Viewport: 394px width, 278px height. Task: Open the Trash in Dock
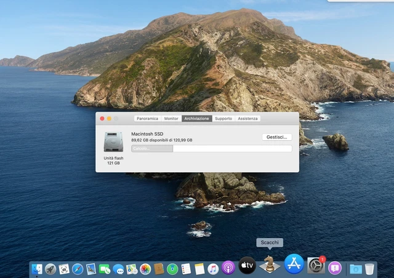point(369,269)
